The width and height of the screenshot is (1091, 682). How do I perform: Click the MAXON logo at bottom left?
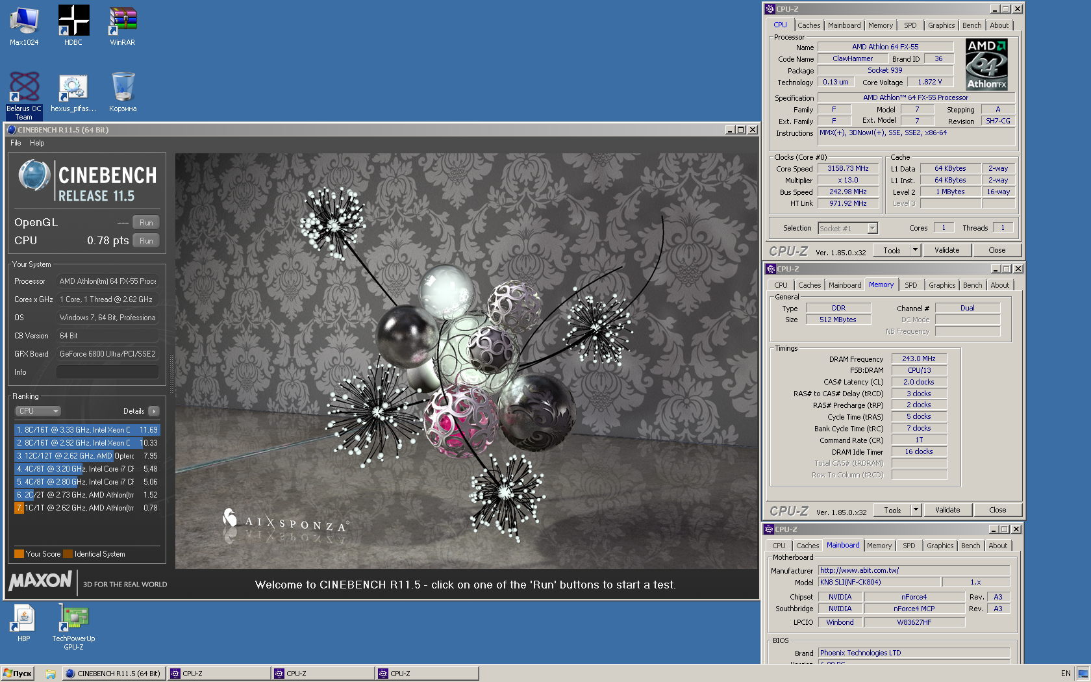pos(40,580)
